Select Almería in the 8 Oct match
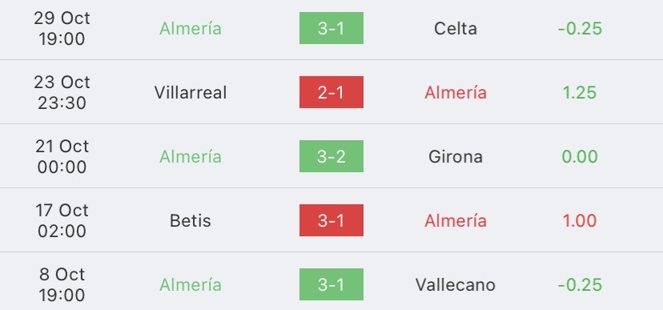This screenshot has height=310, width=663. pos(191,284)
